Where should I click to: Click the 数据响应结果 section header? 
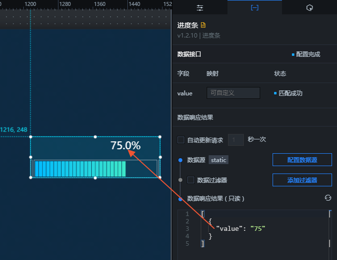tap(195, 118)
